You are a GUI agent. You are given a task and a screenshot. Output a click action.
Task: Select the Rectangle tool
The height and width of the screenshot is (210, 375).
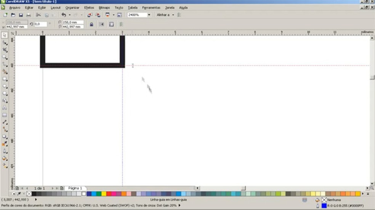click(x=5, y=79)
